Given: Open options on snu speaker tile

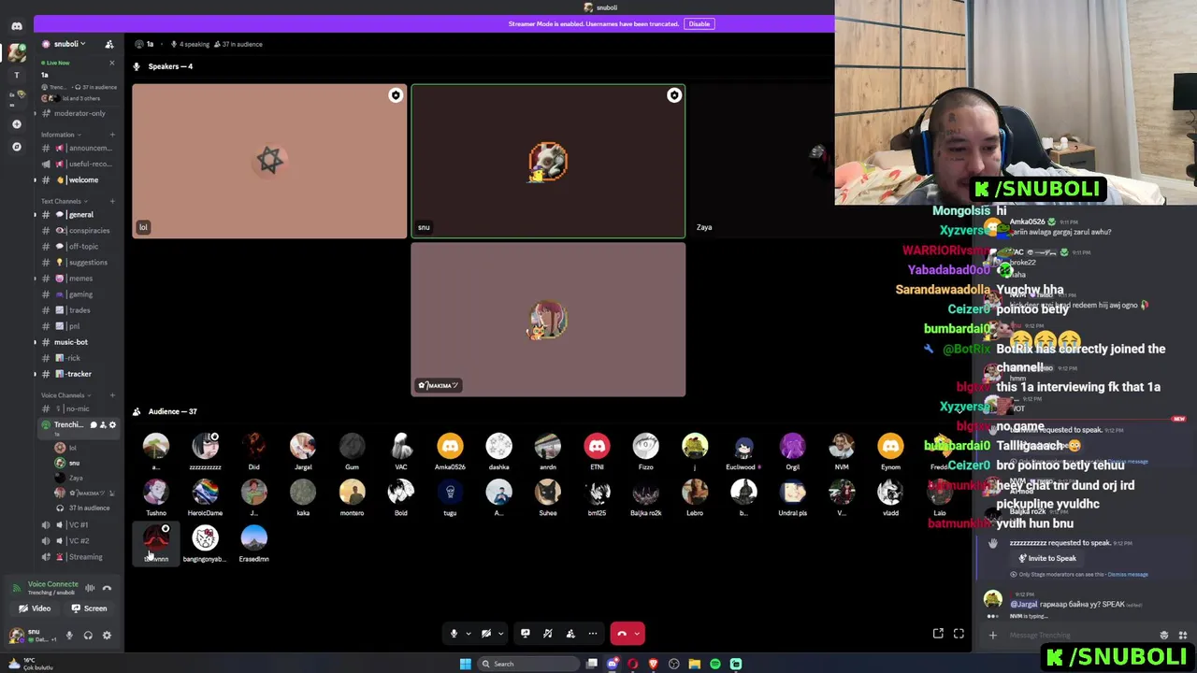Looking at the screenshot, I should coord(673,95).
